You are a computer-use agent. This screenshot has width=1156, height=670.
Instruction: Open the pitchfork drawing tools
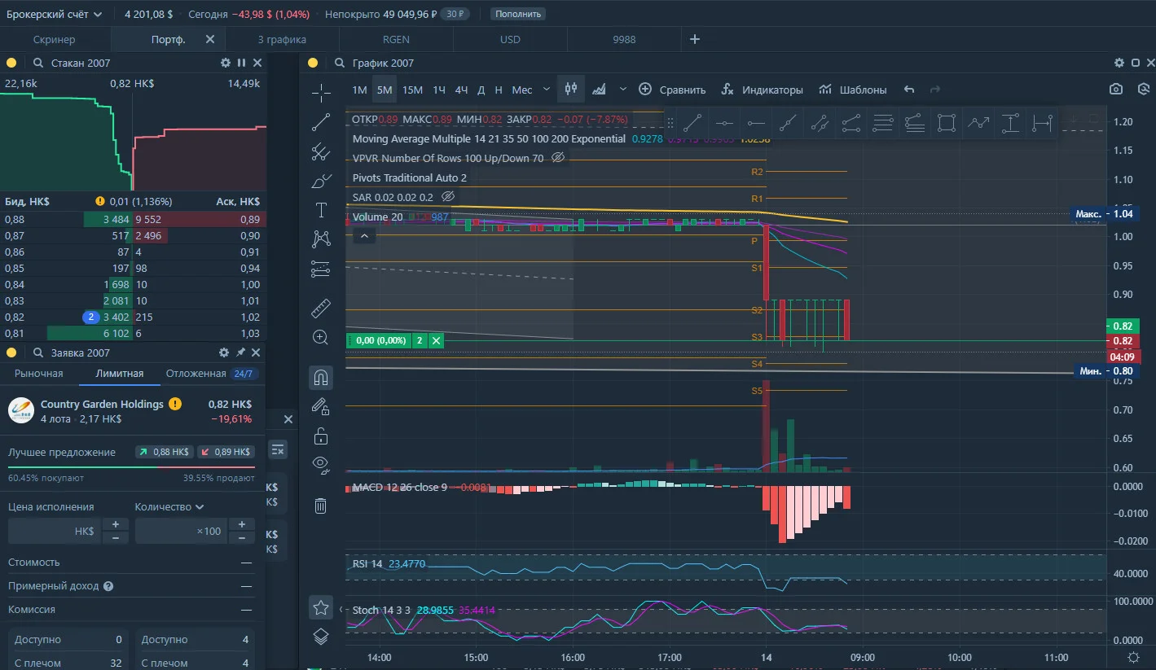pos(321,151)
